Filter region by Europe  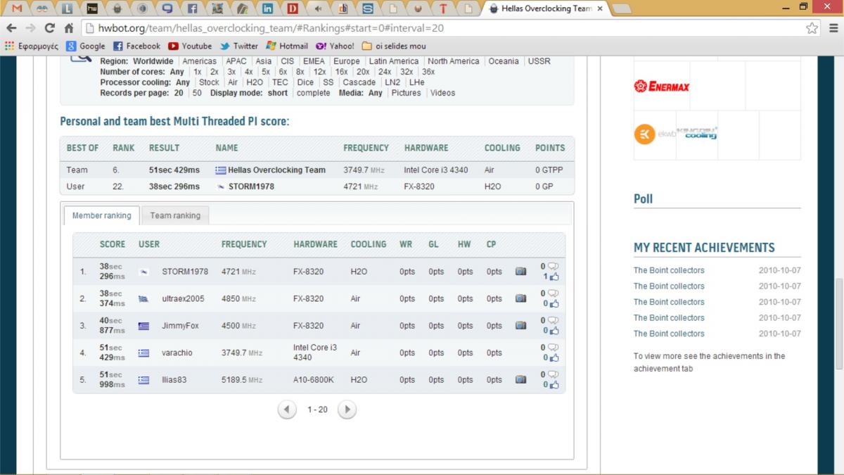(346, 61)
